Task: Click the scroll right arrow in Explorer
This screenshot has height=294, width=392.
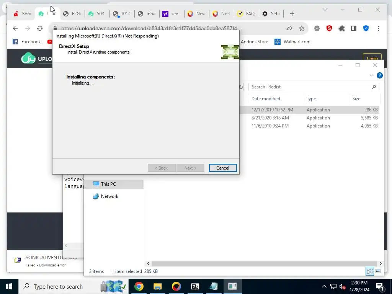Action: (x=381, y=263)
